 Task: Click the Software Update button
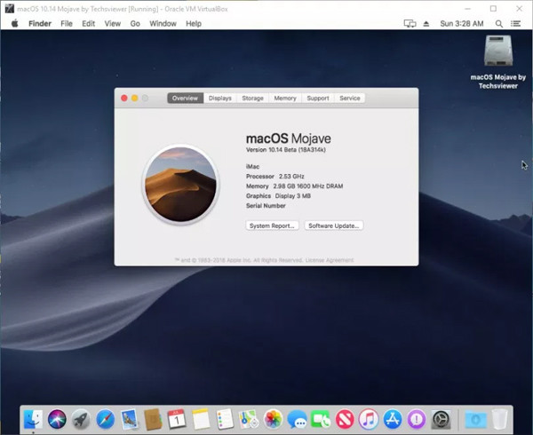[334, 225]
